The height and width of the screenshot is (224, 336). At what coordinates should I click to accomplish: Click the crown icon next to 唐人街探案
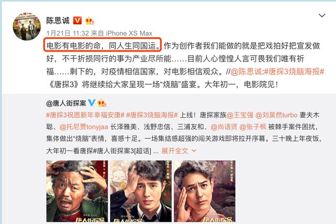[x=102, y=103]
